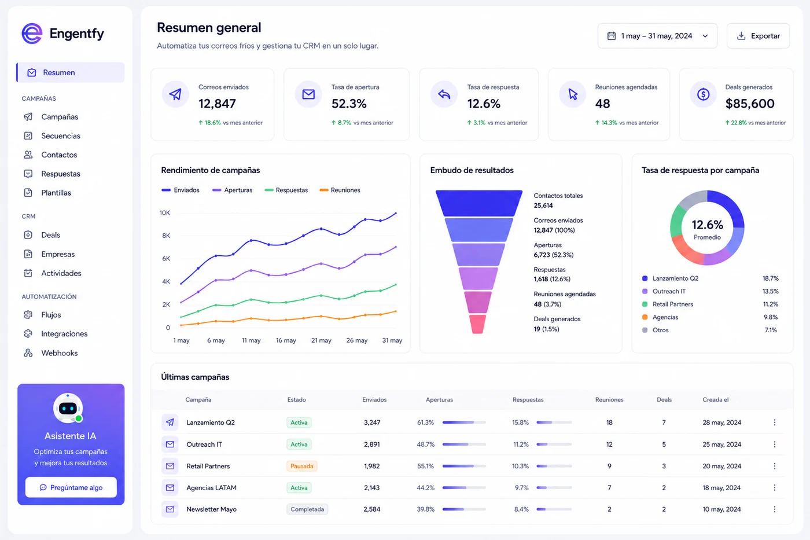Click the Asistente IA robot avatar

68,408
